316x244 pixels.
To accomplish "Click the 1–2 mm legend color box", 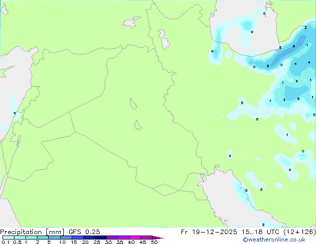I will click(x=31, y=238).
